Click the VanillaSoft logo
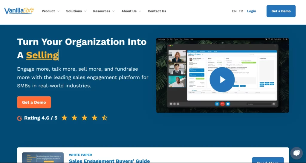Screen dimensions: 306x163 coord(19,11)
